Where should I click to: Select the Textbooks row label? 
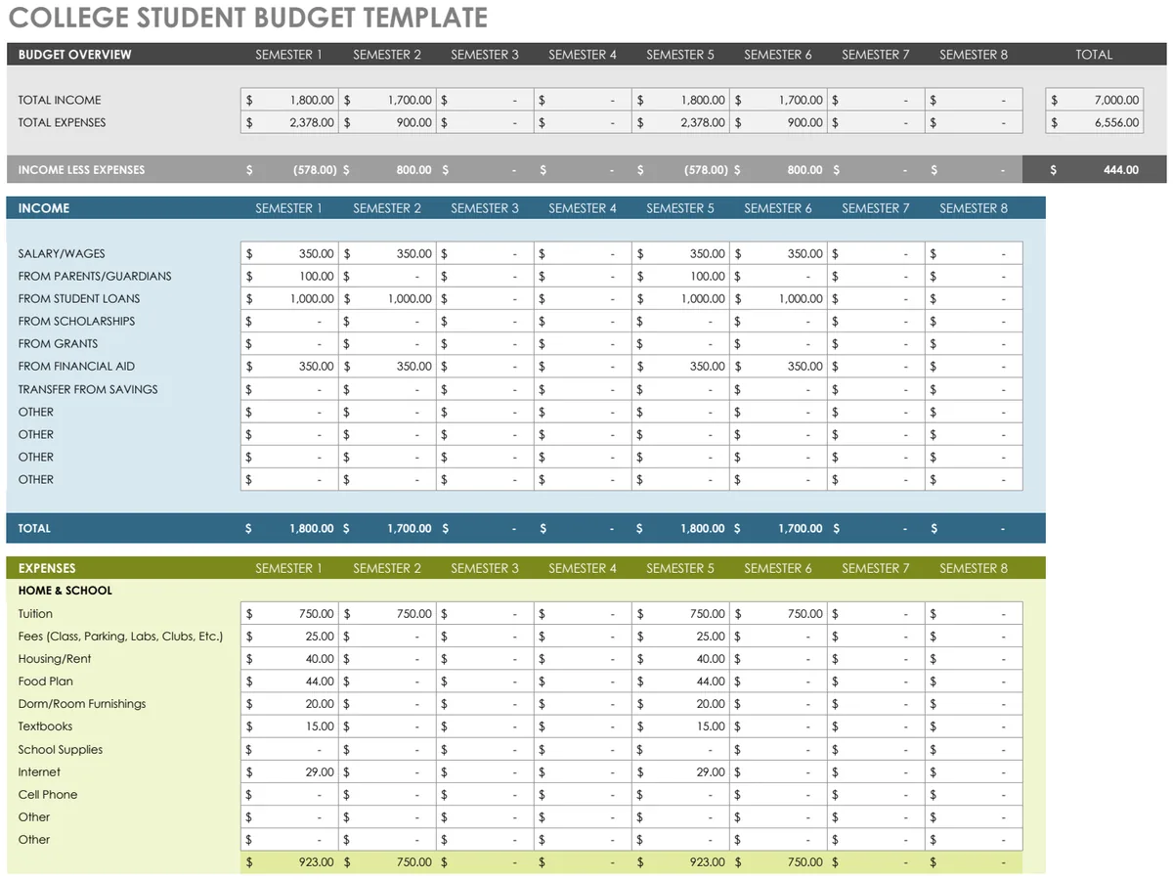45,726
